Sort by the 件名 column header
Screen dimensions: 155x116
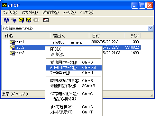(26, 36)
